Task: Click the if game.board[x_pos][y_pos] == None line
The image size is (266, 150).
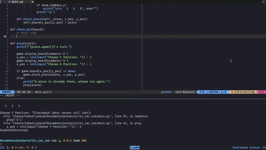Action: pos(46,71)
